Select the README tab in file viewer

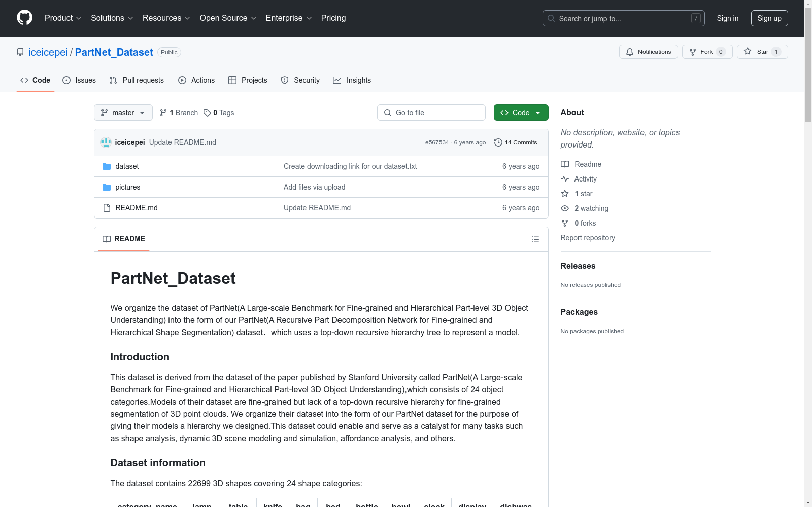[x=124, y=239]
